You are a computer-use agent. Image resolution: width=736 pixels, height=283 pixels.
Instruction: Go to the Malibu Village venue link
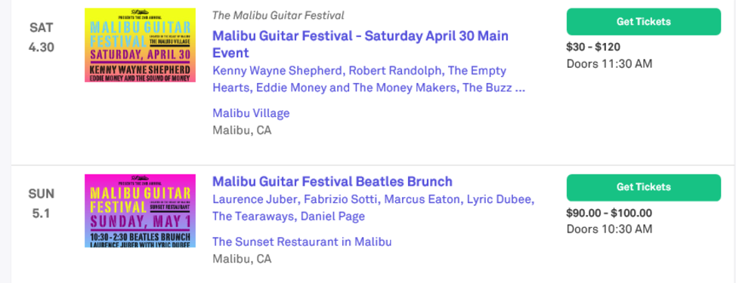click(x=251, y=113)
